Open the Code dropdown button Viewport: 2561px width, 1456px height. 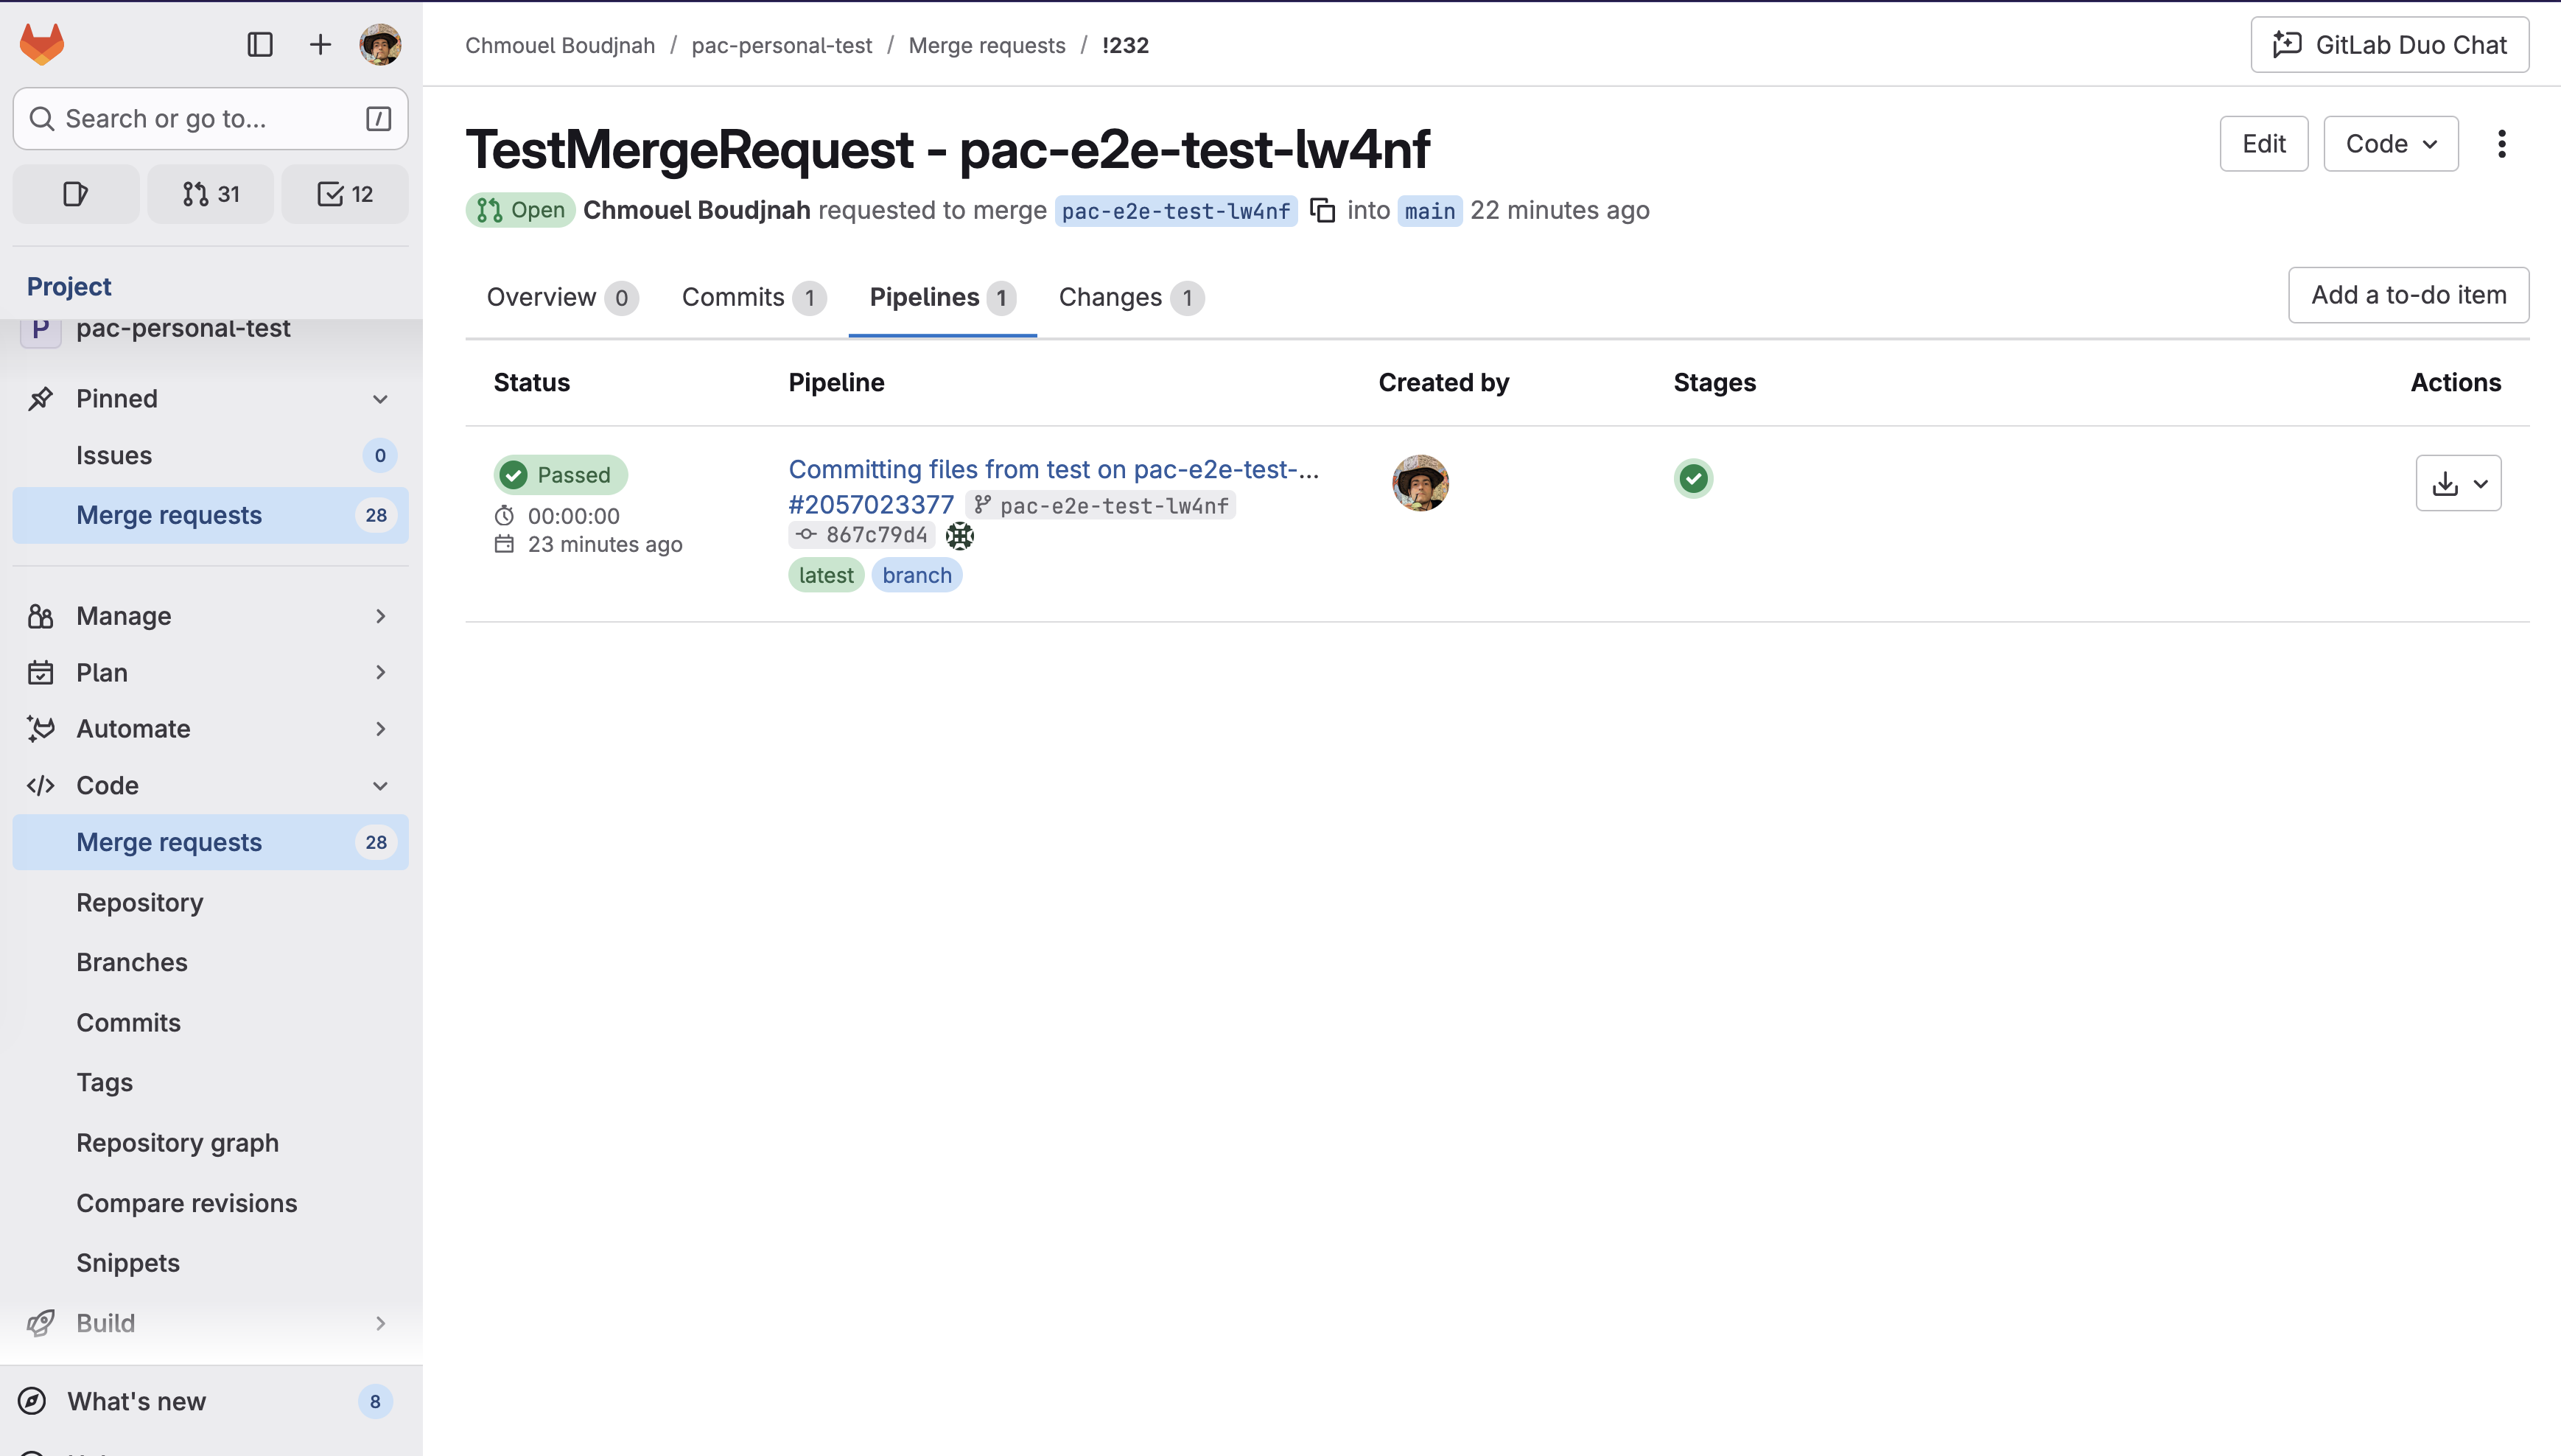(x=2389, y=143)
